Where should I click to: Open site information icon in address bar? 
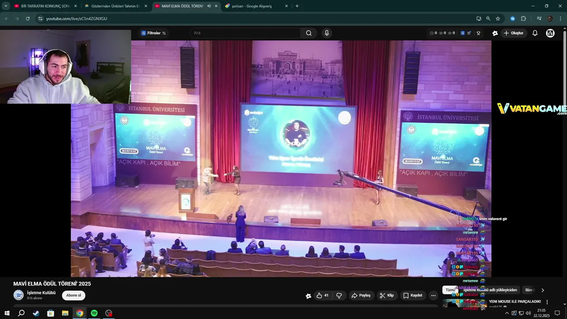pyautogui.click(x=40, y=19)
